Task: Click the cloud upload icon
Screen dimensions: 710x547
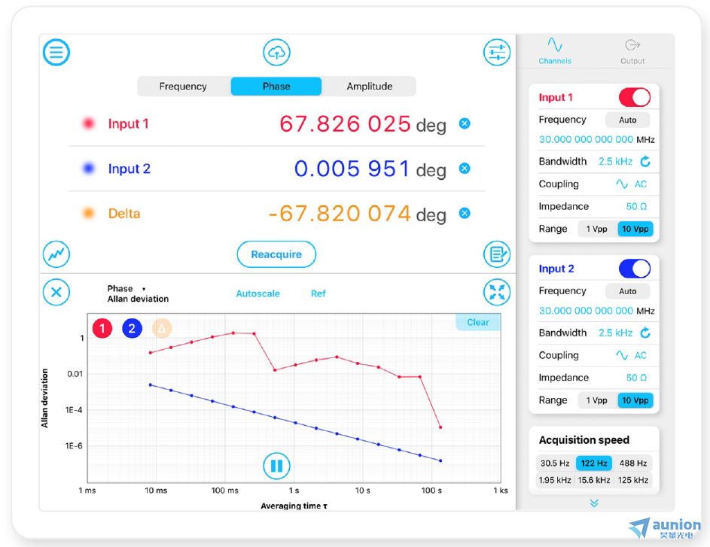Action: 276,53
